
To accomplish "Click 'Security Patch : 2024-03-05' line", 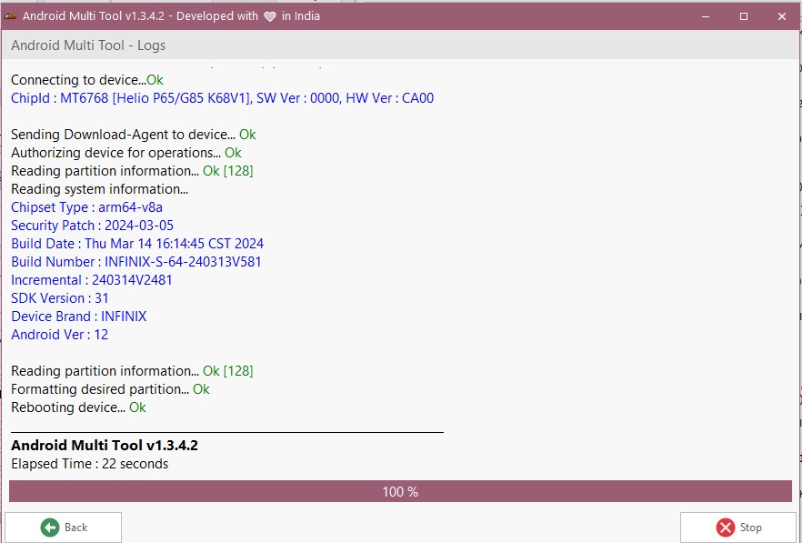I will pos(93,226).
